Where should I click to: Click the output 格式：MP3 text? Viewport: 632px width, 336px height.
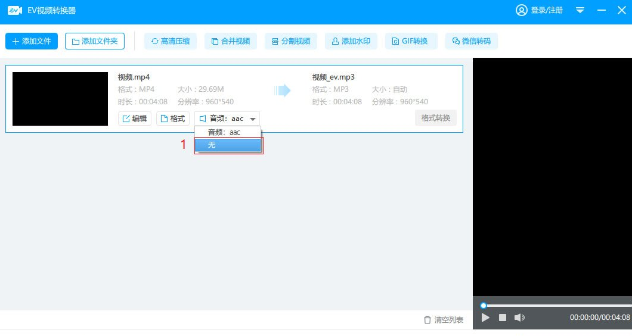(x=330, y=89)
